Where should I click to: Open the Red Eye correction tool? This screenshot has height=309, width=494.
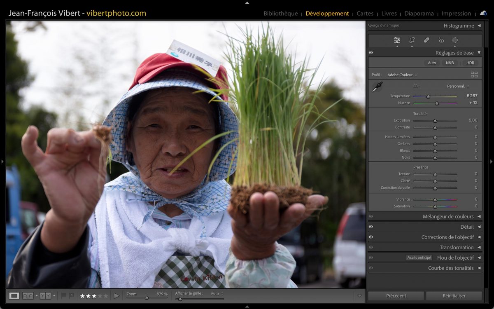[x=441, y=40]
